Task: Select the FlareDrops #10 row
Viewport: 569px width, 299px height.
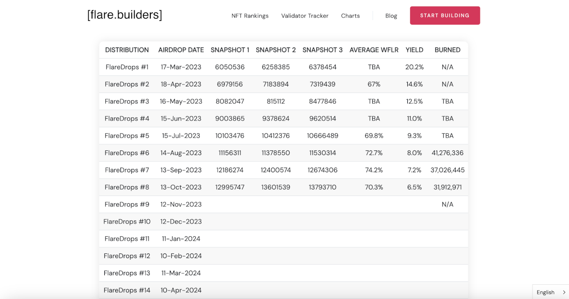Action: (x=283, y=221)
